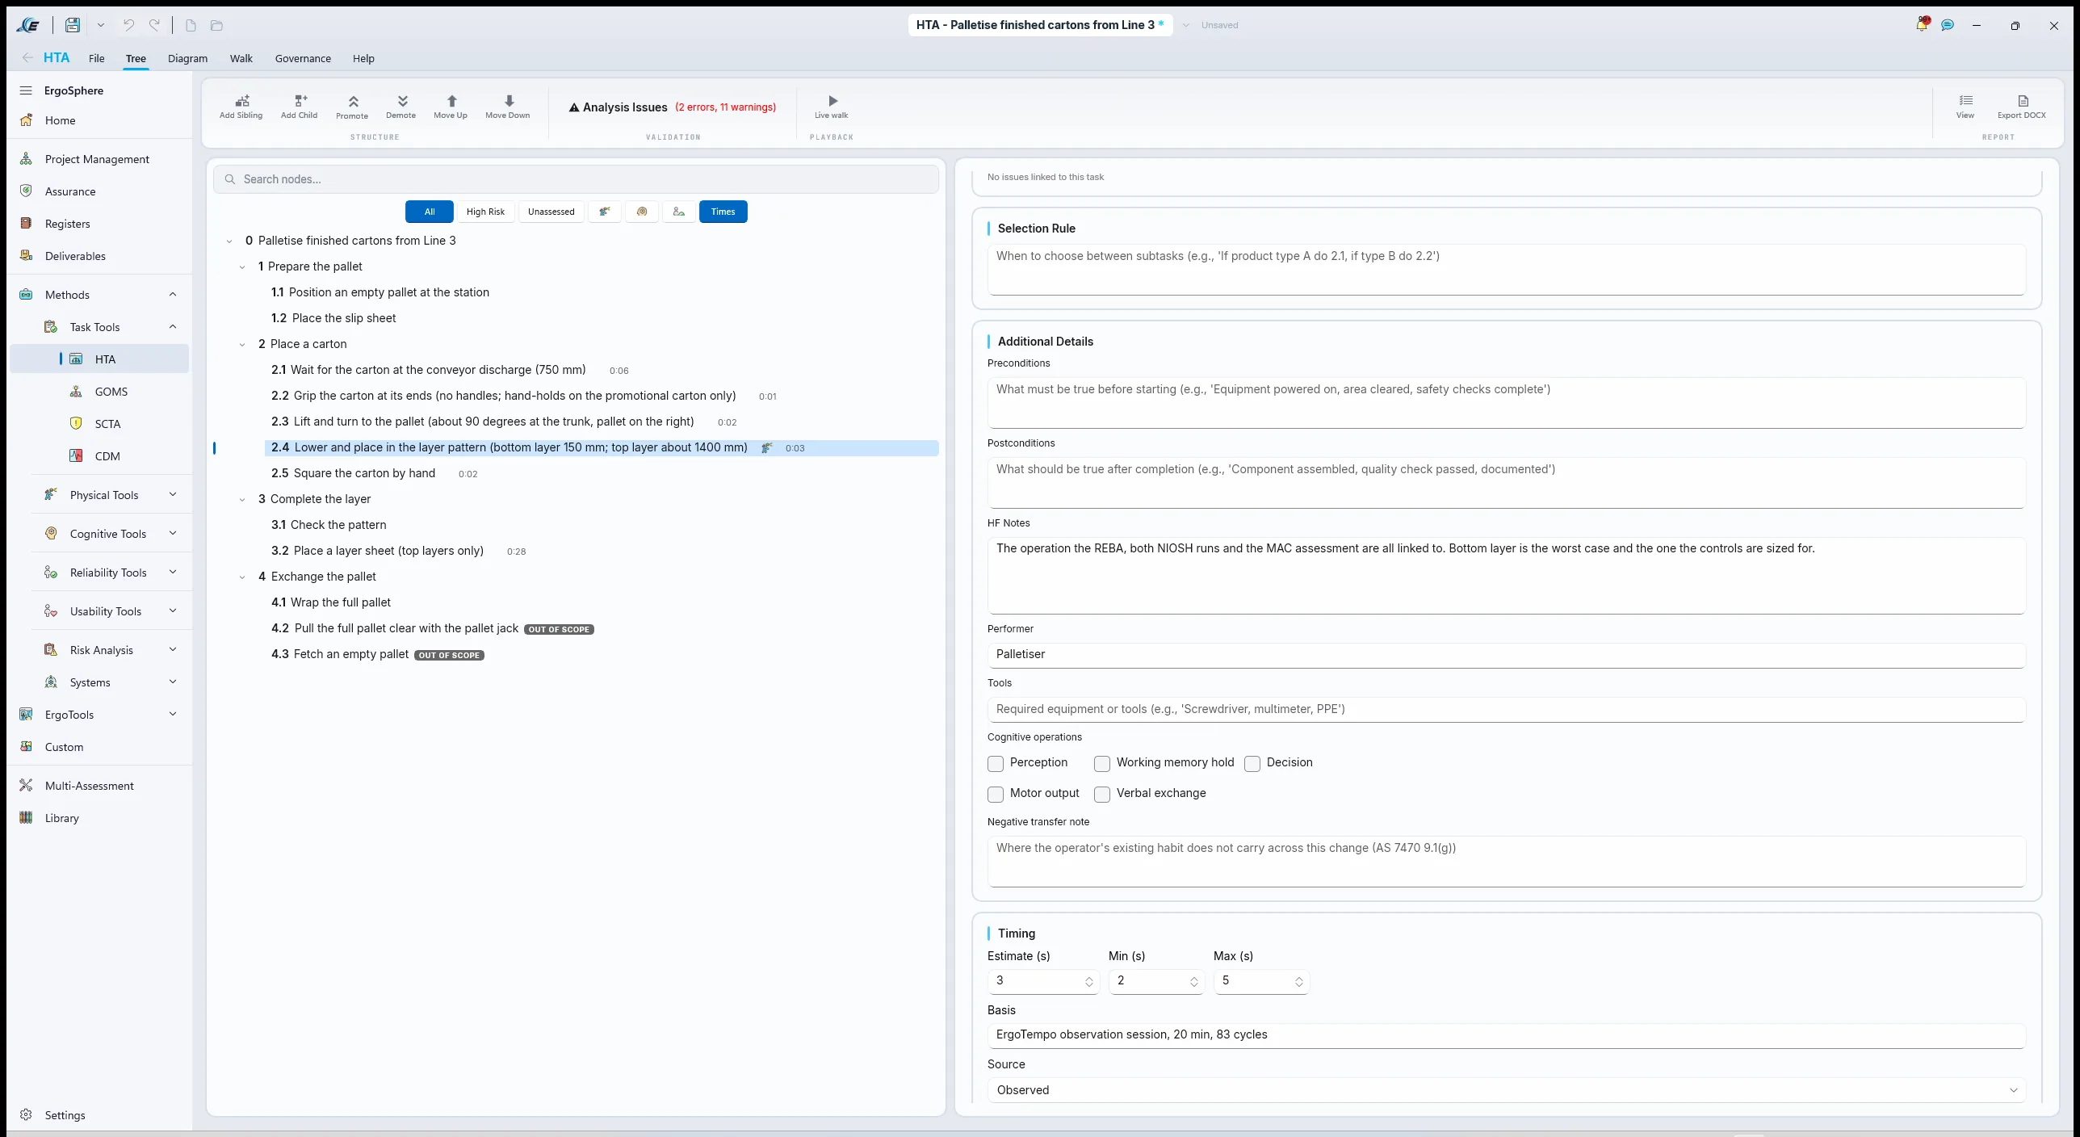Toggle the hamburger menu beside ErgoSphere

(x=26, y=90)
